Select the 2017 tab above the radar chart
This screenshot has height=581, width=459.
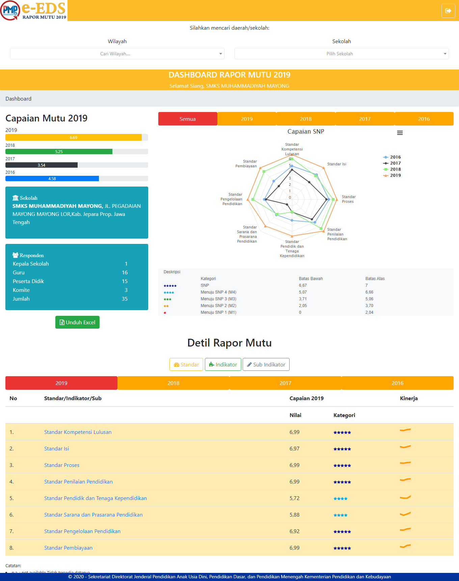(x=365, y=119)
